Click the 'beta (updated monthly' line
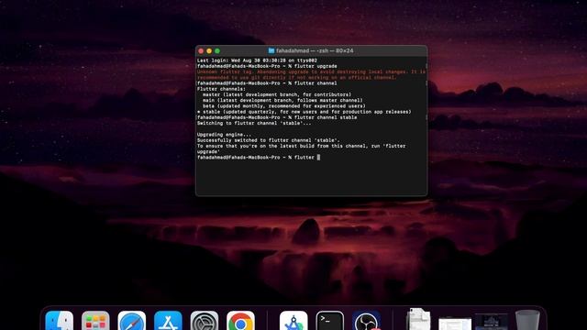 coord(284,106)
